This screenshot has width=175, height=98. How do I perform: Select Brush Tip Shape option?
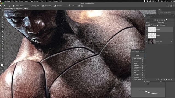pyautogui.click(x=138, y=58)
